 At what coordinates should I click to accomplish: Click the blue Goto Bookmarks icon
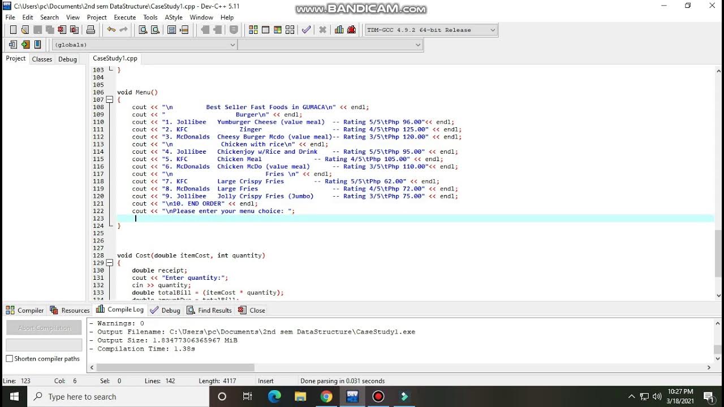coord(38,45)
